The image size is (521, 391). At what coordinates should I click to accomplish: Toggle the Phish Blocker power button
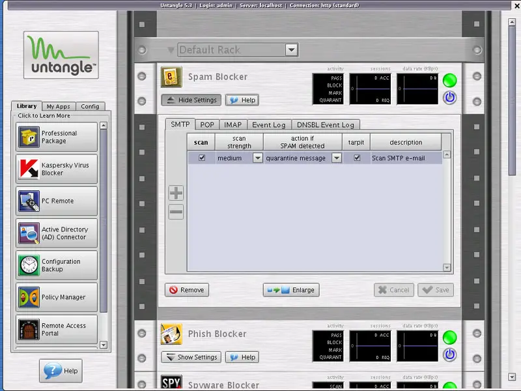click(x=449, y=355)
